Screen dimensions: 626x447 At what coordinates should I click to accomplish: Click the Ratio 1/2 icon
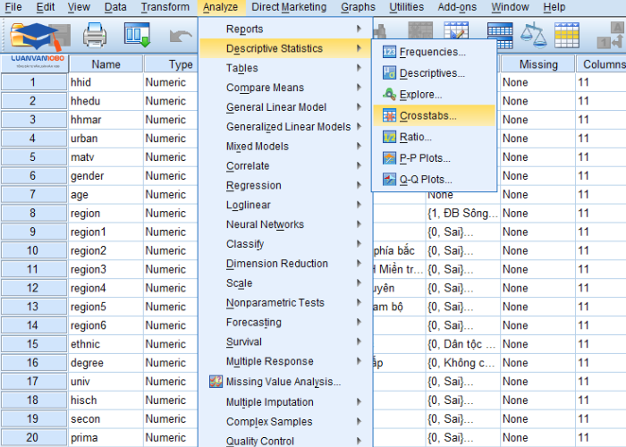click(389, 137)
